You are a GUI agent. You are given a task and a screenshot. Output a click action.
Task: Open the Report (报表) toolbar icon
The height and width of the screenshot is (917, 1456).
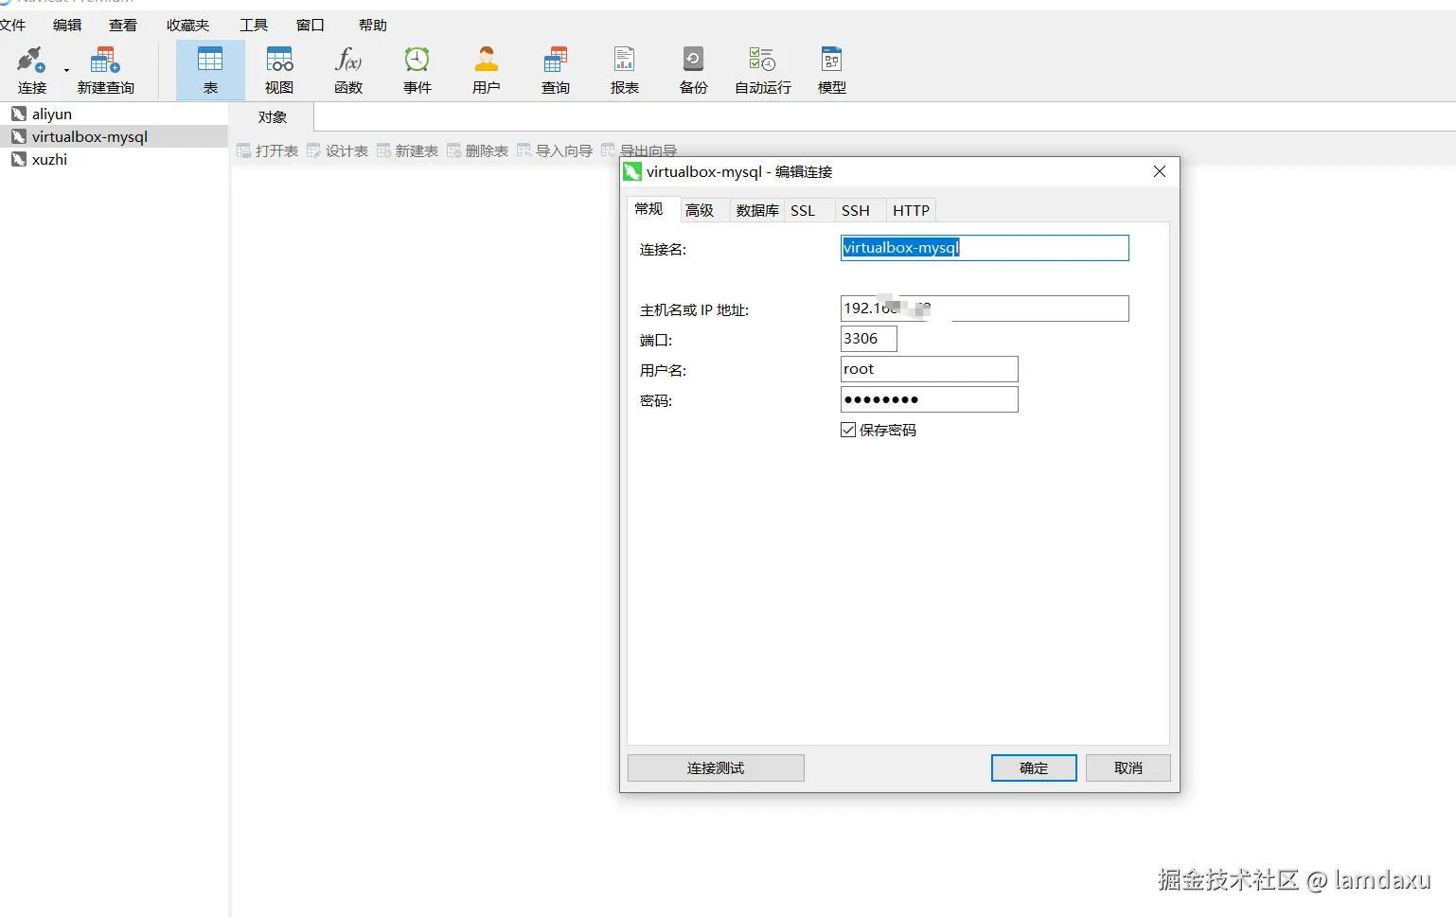point(625,70)
